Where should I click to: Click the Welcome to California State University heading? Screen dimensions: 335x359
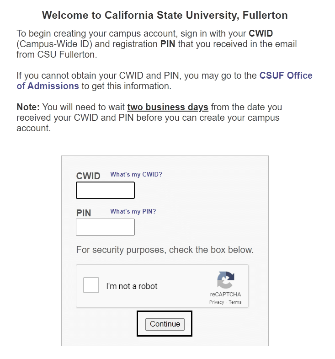pos(165,16)
